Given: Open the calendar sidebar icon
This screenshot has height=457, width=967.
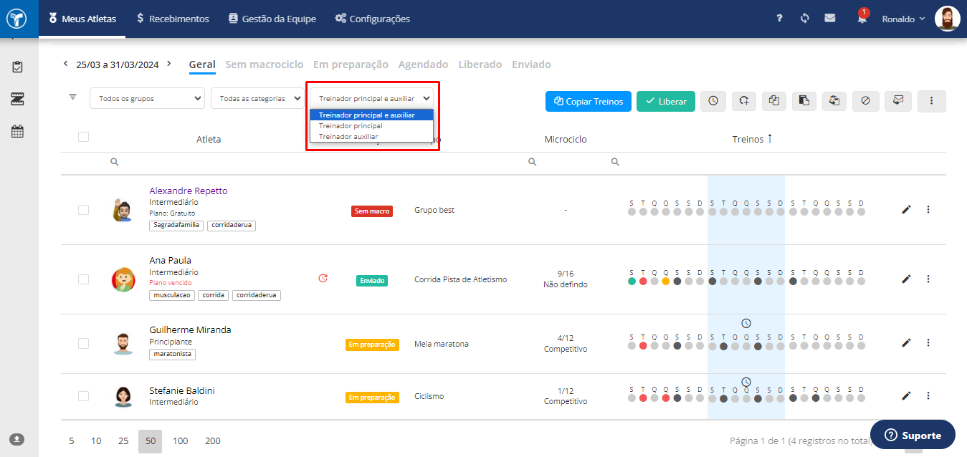Looking at the screenshot, I should [18, 131].
